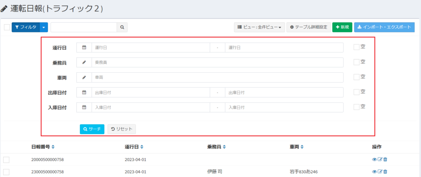Delete record 20000500000758 via trash icon
The image size is (421, 177).
pos(385,160)
